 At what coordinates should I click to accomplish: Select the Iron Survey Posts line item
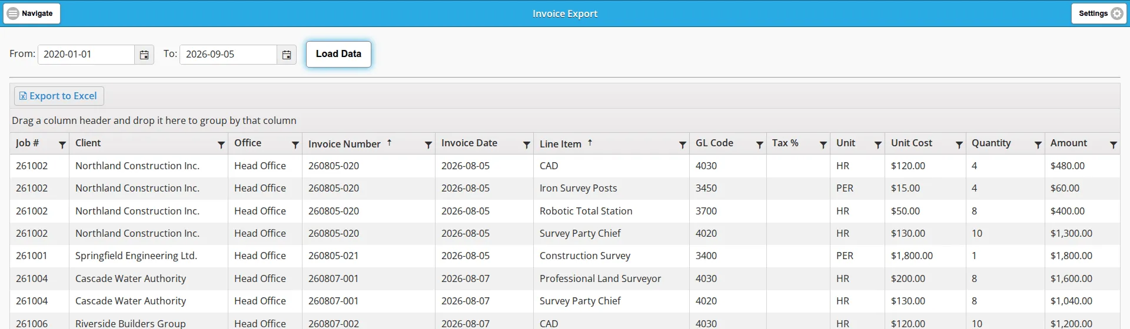[x=611, y=189]
